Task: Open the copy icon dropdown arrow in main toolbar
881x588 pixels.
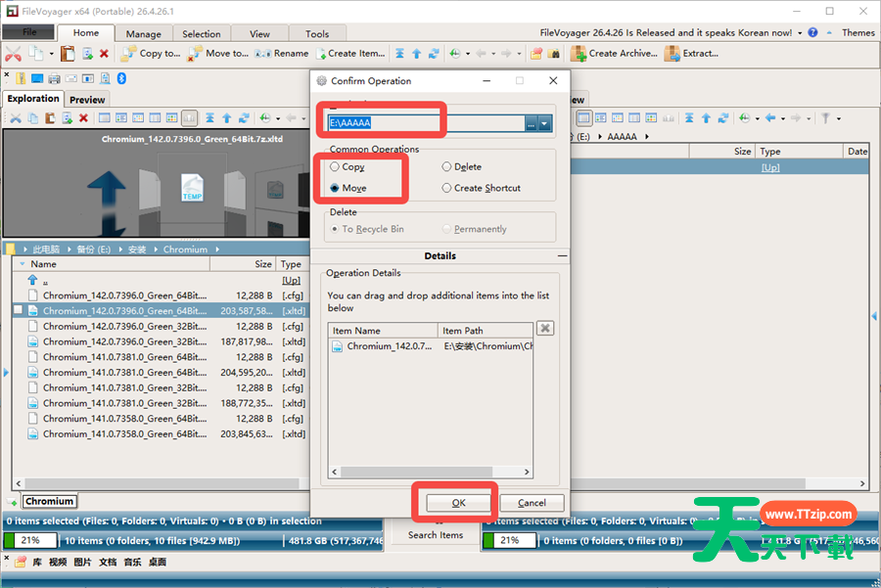Action: coord(52,54)
